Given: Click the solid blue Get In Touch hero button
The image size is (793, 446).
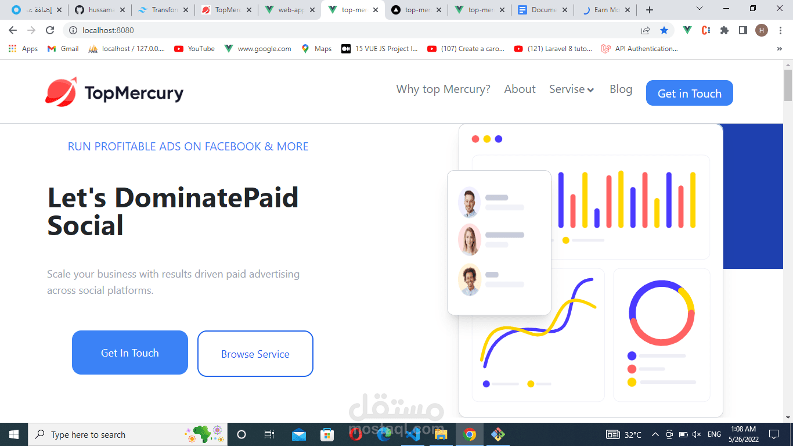Looking at the screenshot, I should pyautogui.click(x=130, y=353).
